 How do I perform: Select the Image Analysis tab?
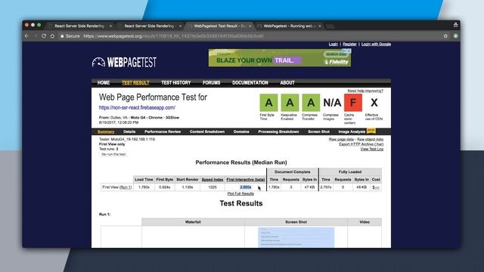352,131
